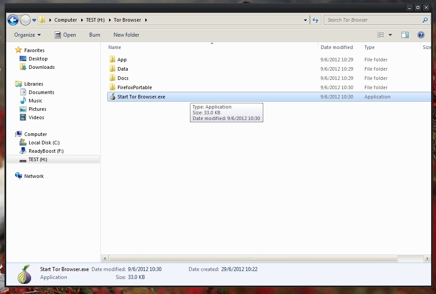The width and height of the screenshot is (436, 294).
Task: Click the Date modified value in the details pane
Action: (144, 269)
